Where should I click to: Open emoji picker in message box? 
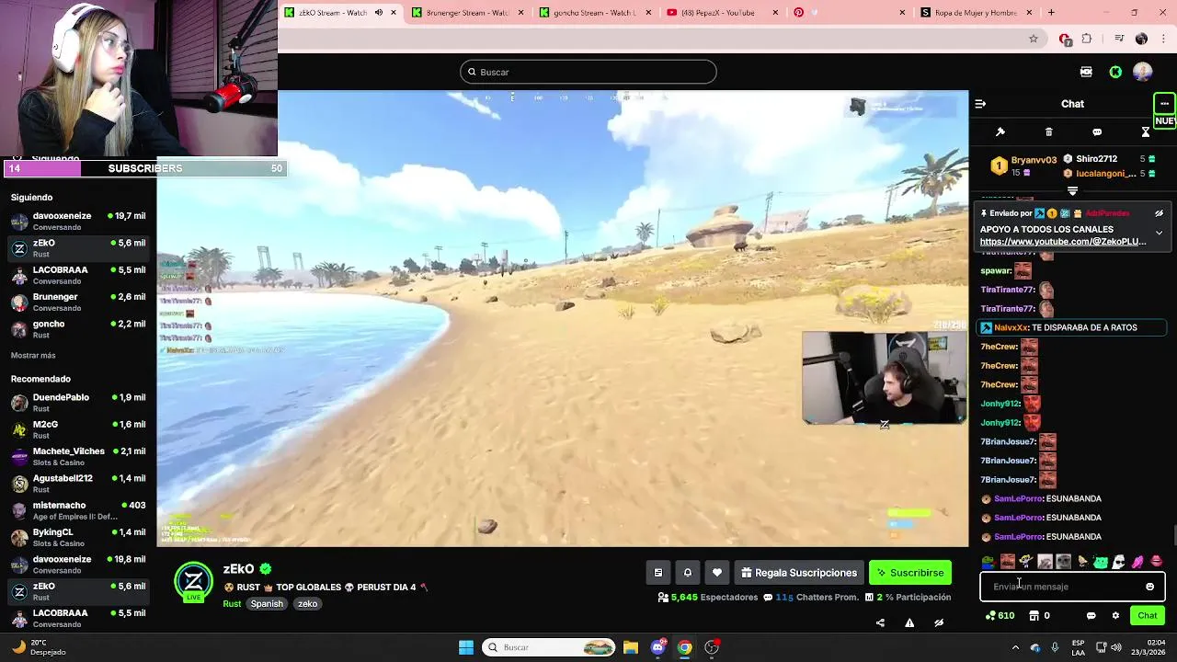tap(1149, 587)
